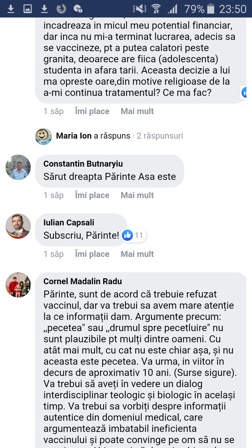Open Iulian Capsali's profile picture
Screen dimensions: 252x448
(18, 226)
